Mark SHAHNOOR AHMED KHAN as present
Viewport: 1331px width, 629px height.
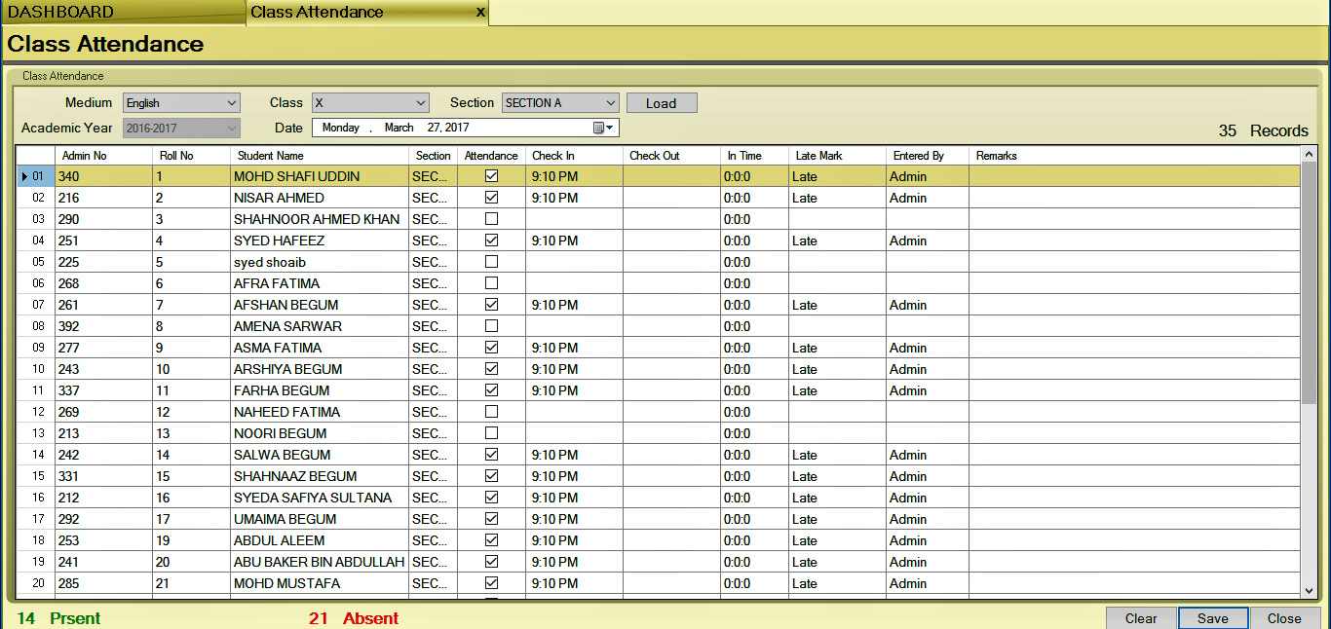(x=492, y=219)
